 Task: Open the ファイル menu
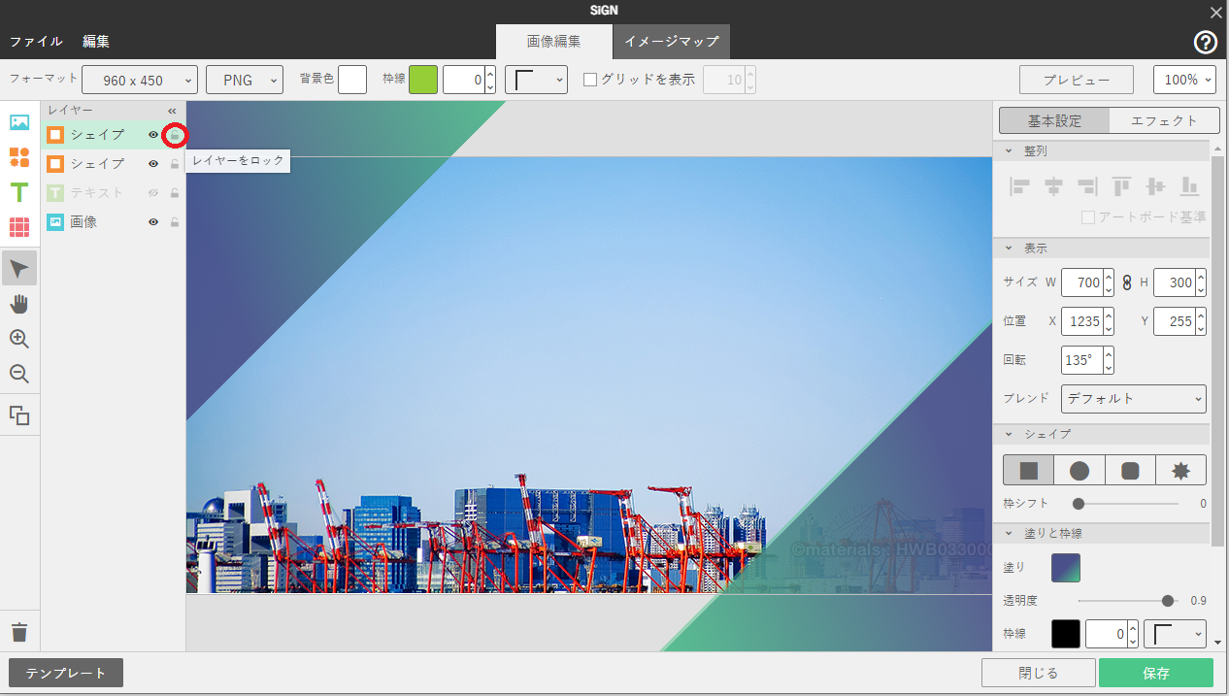point(36,42)
